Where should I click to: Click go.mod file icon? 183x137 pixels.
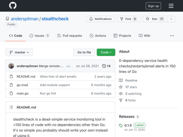coord(11,85)
